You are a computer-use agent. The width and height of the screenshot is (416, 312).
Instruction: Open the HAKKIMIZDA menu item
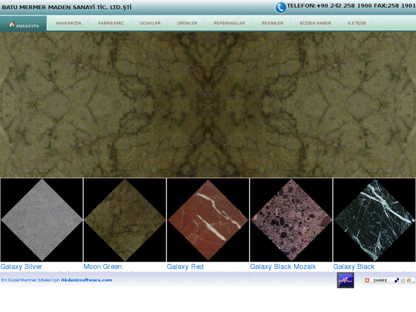point(69,23)
